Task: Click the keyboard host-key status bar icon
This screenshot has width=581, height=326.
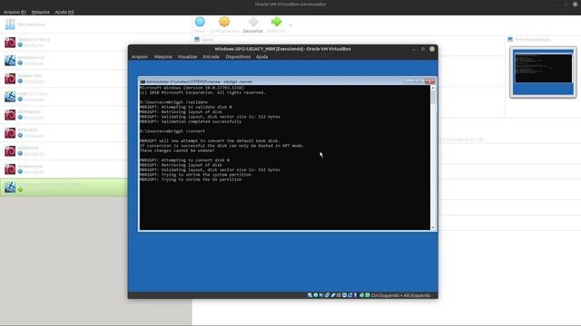Action: pos(367,295)
